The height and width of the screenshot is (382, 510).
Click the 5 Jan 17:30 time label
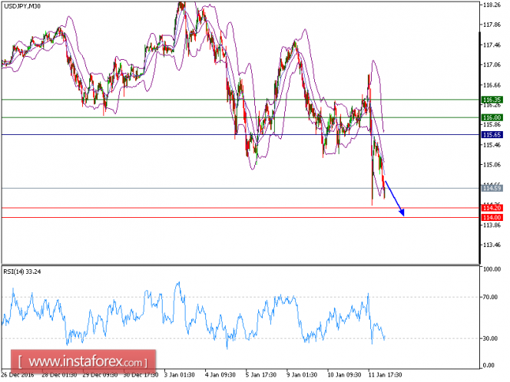coord(261,374)
